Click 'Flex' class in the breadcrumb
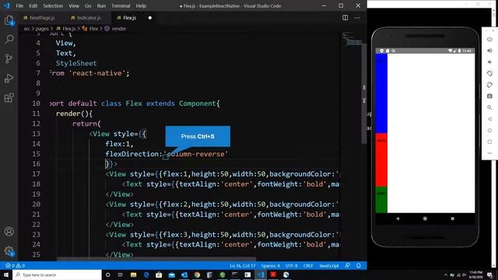This screenshot has height=280, width=498. 93,29
